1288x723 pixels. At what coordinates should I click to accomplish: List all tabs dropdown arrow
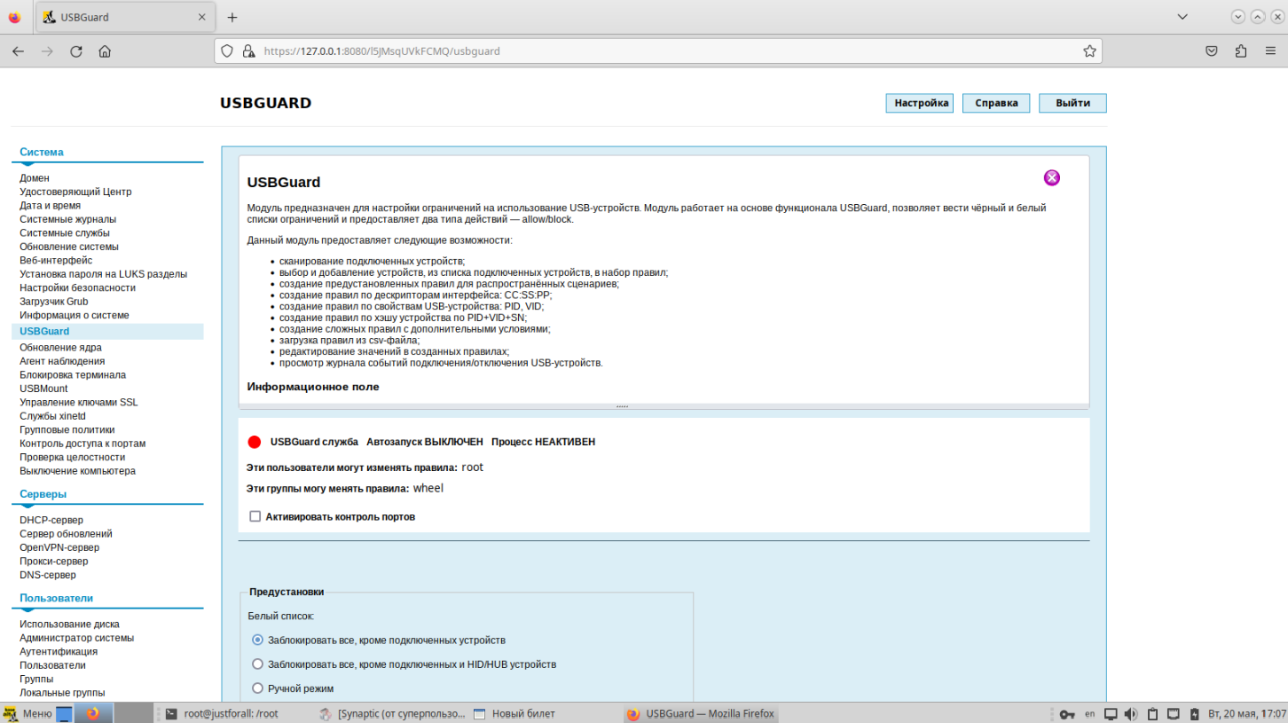1182,17
